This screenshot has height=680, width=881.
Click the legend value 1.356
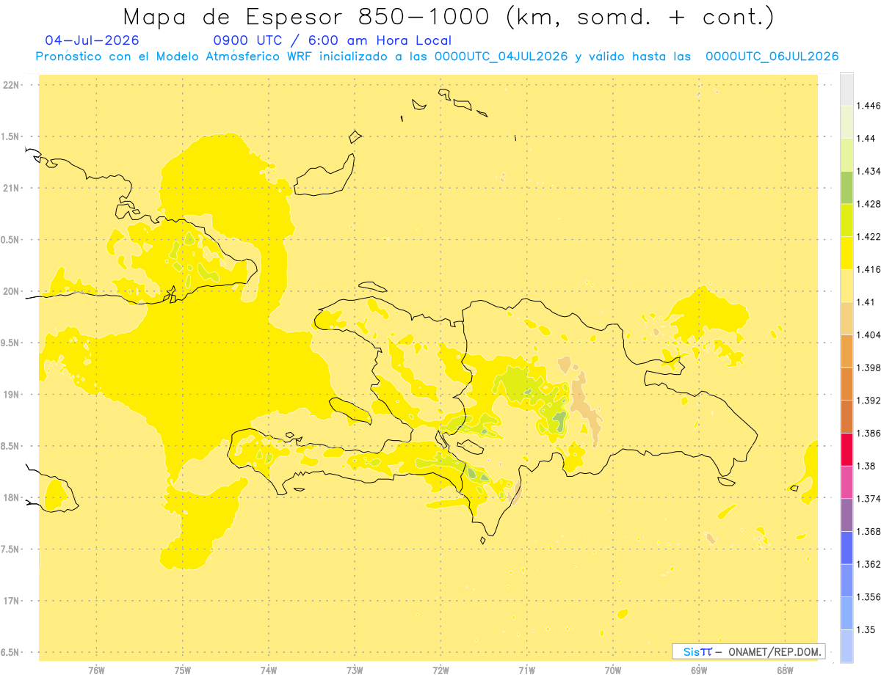(x=869, y=597)
